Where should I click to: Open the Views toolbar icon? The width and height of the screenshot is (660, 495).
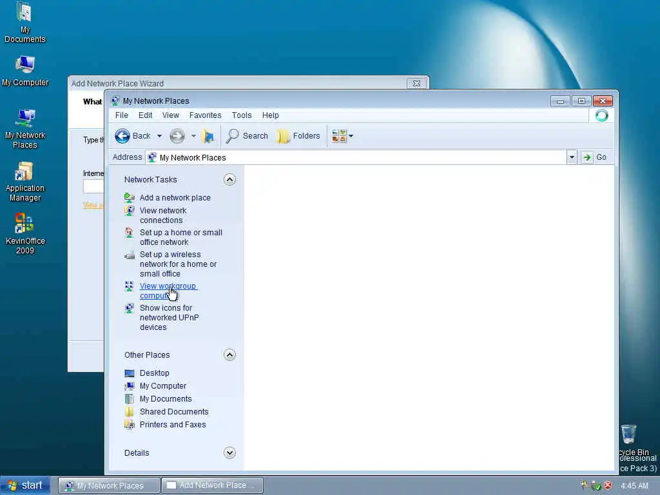tap(339, 136)
